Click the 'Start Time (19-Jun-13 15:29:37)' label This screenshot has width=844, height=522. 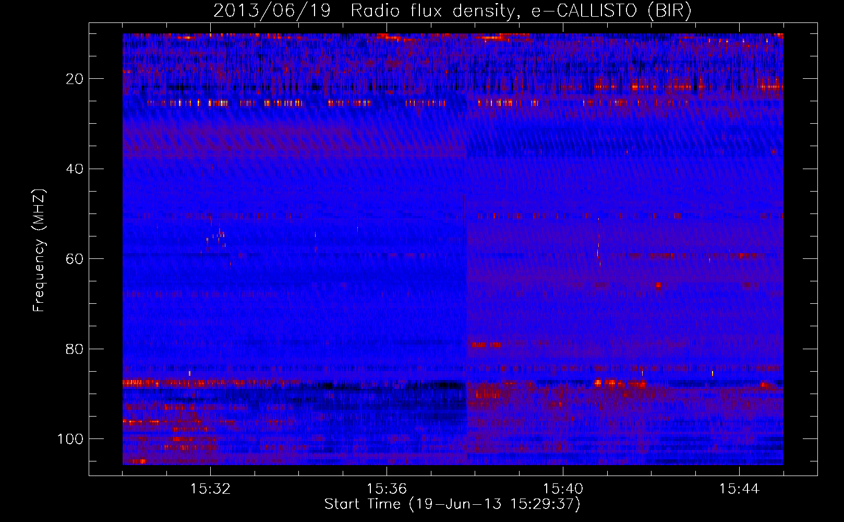coord(452,504)
